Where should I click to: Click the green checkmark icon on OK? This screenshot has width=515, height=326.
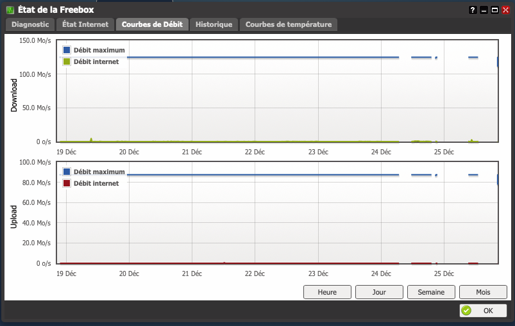pyautogui.click(x=466, y=310)
